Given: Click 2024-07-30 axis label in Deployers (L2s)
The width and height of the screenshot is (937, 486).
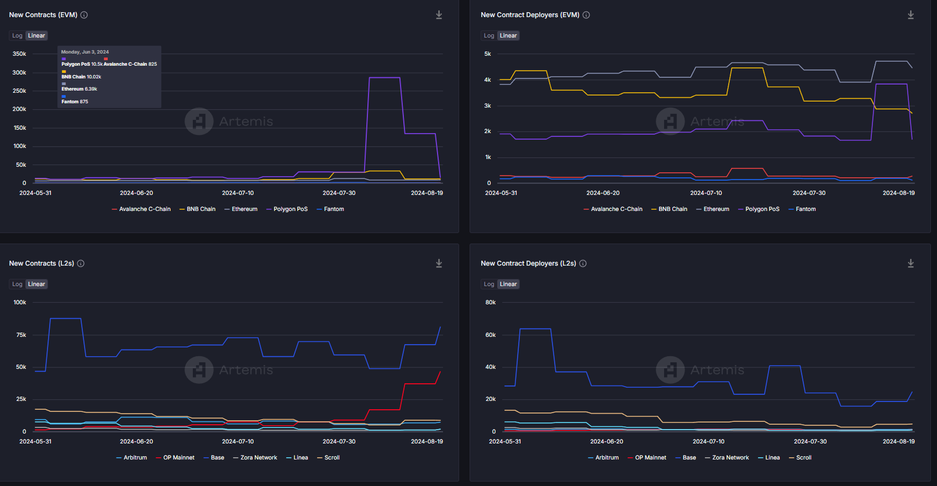Looking at the screenshot, I should pos(810,442).
